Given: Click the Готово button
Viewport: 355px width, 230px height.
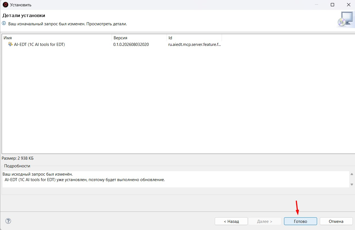Looking at the screenshot, I should click(300, 221).
